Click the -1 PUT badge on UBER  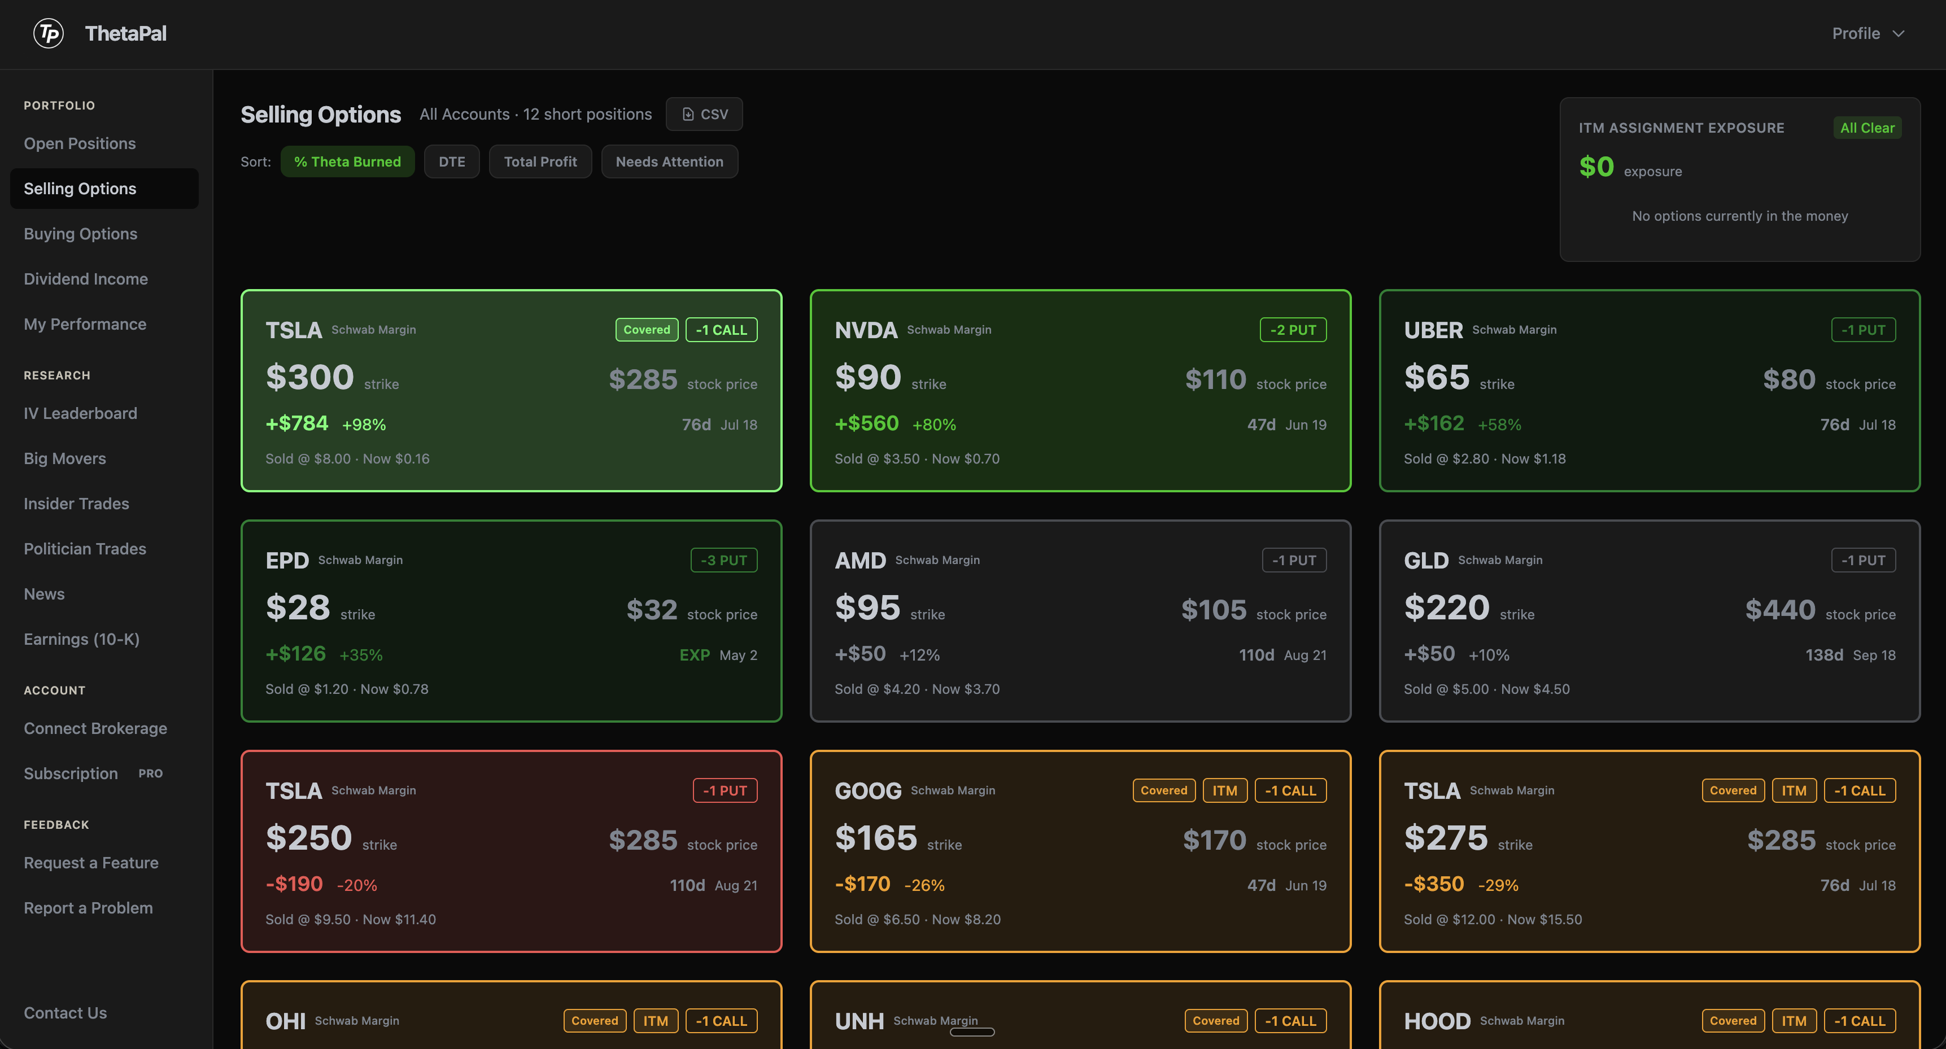pos(1864,330)
